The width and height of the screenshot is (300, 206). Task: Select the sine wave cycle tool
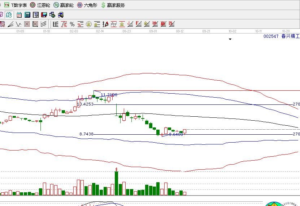(114, 24)
